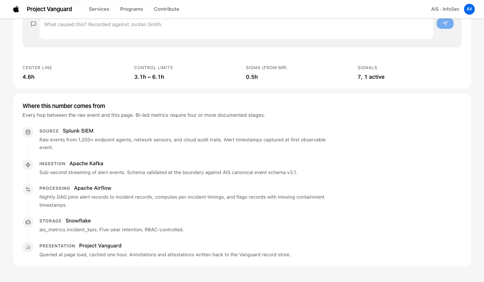Click the comment bubble icon
The height and width of the screenshot is (282, 484).
33,24
